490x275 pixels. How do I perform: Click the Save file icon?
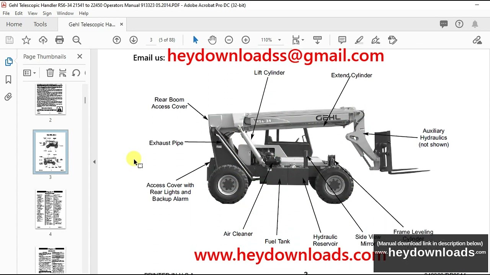click(10, 40)
